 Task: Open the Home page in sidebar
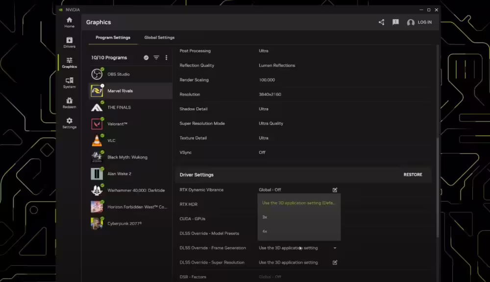(70, 23)
